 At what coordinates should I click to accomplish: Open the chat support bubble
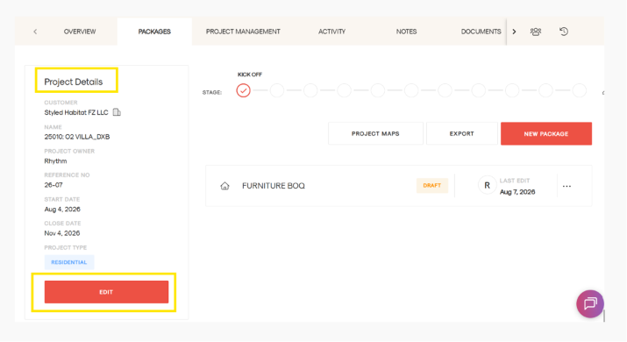click(x=590, y=304)
